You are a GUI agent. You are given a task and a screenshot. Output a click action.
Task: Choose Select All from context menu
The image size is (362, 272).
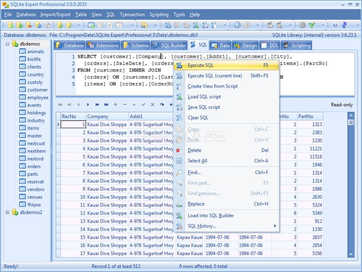tap(226, 160)
